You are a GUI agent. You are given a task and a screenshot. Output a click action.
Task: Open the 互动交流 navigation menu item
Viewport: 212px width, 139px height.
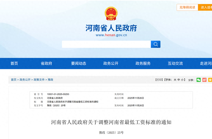tap(175, 63)
